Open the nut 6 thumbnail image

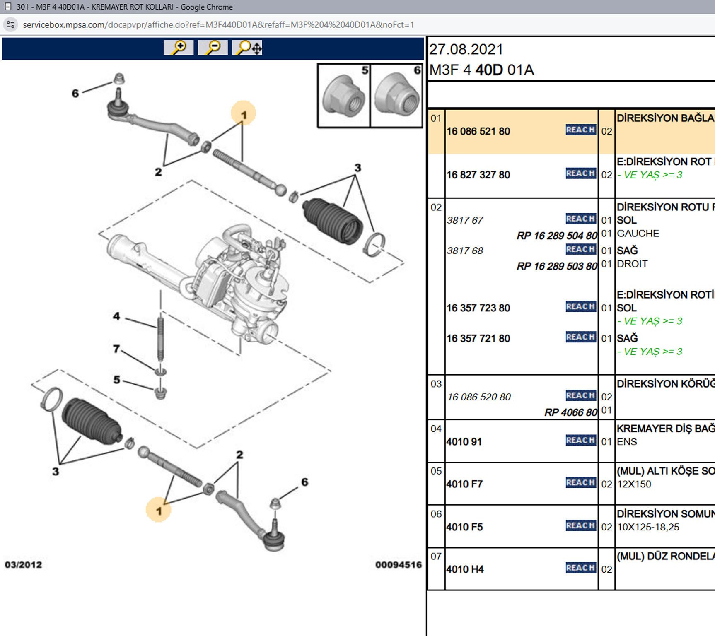coord(396,96)
